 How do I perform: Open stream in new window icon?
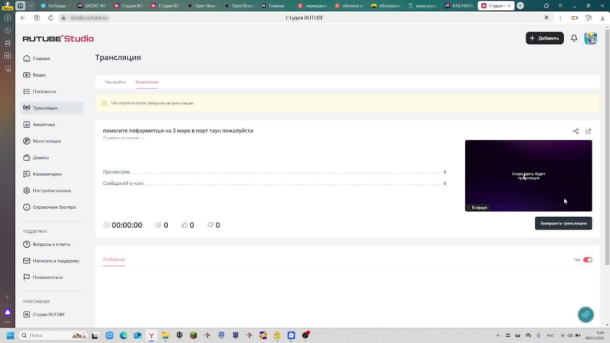(x=588, y=131)
